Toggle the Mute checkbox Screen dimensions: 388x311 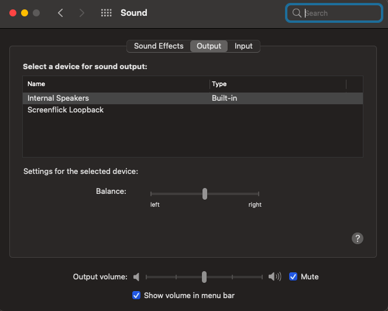pos(293,277)
